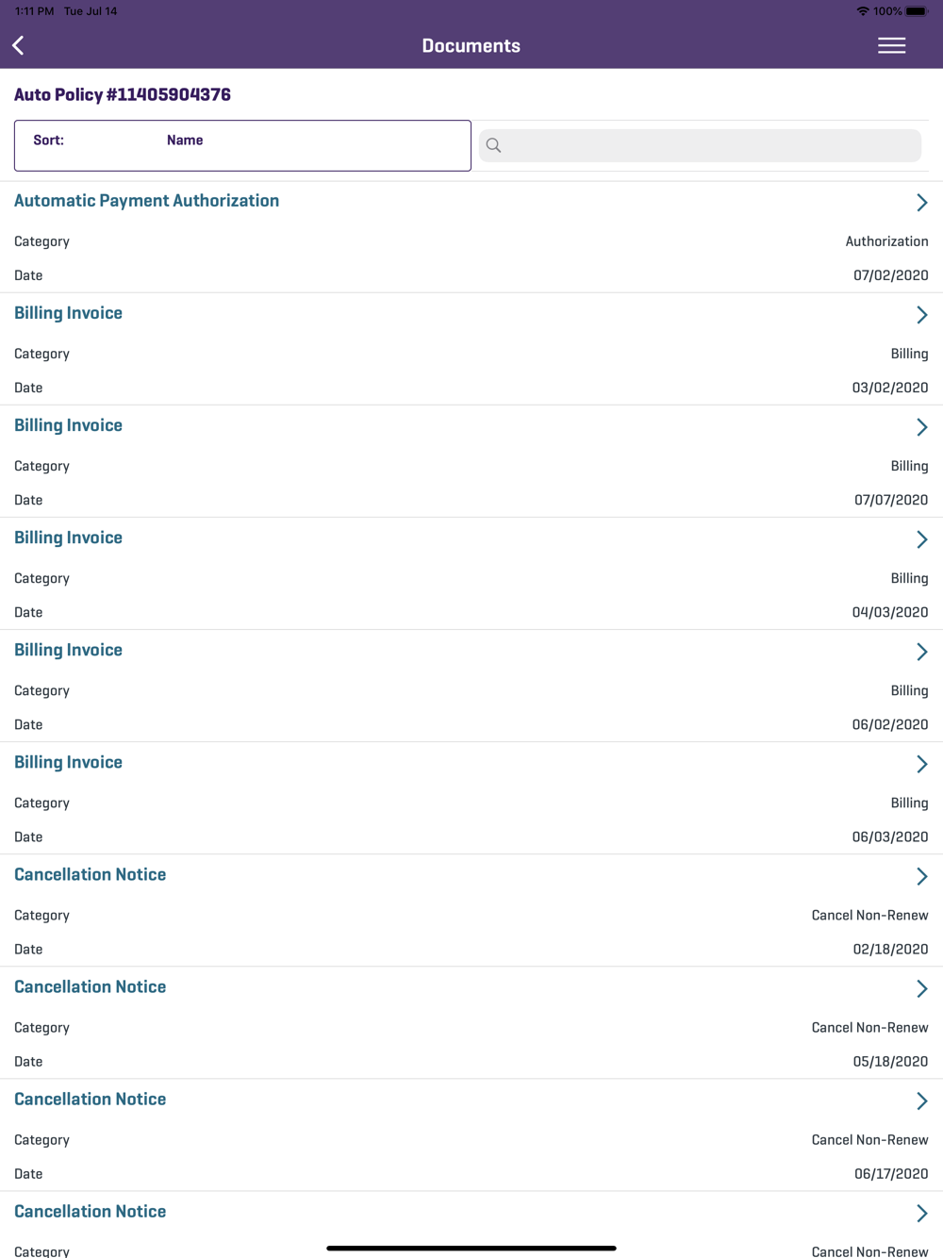This screenshot has height=1258, width=943.
Task: Open the hamburger menu
Action: [x=891, y=45]
